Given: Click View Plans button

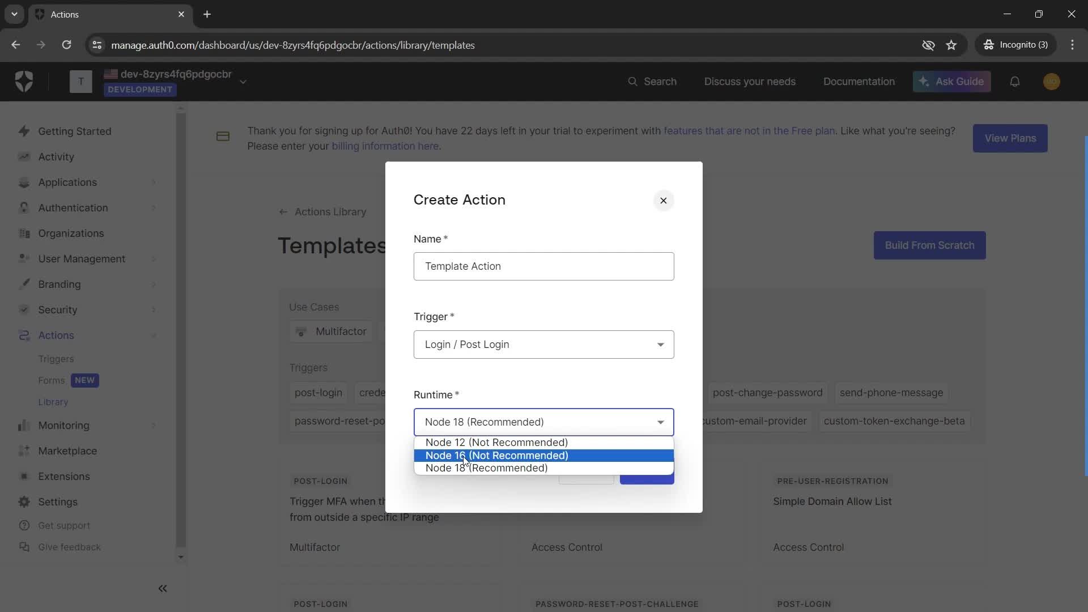Looking at the screenshot, I should click(1010, 138).
